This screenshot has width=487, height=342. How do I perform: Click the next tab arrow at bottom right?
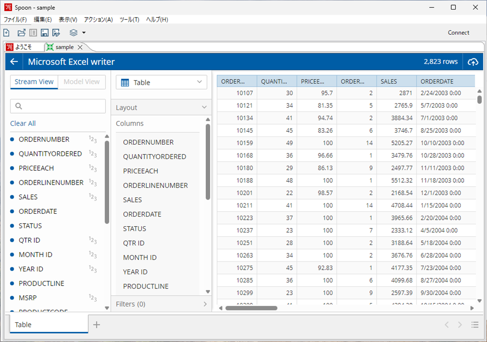[x=460, y=325]
